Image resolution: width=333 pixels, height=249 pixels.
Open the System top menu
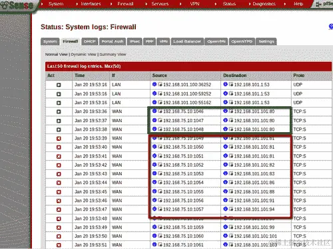point(56,4)
